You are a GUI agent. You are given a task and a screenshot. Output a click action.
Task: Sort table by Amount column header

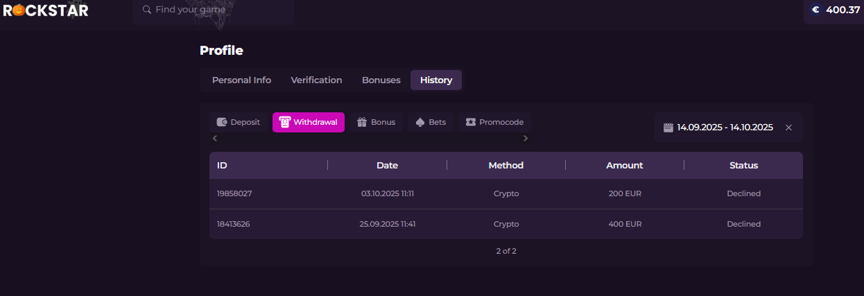pyautogui.click(x=624, y=166)
